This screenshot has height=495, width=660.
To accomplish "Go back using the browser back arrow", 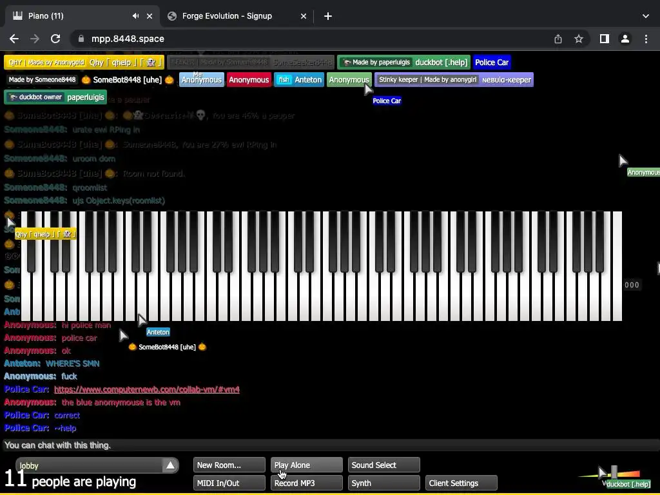I will tap(14, 39).
